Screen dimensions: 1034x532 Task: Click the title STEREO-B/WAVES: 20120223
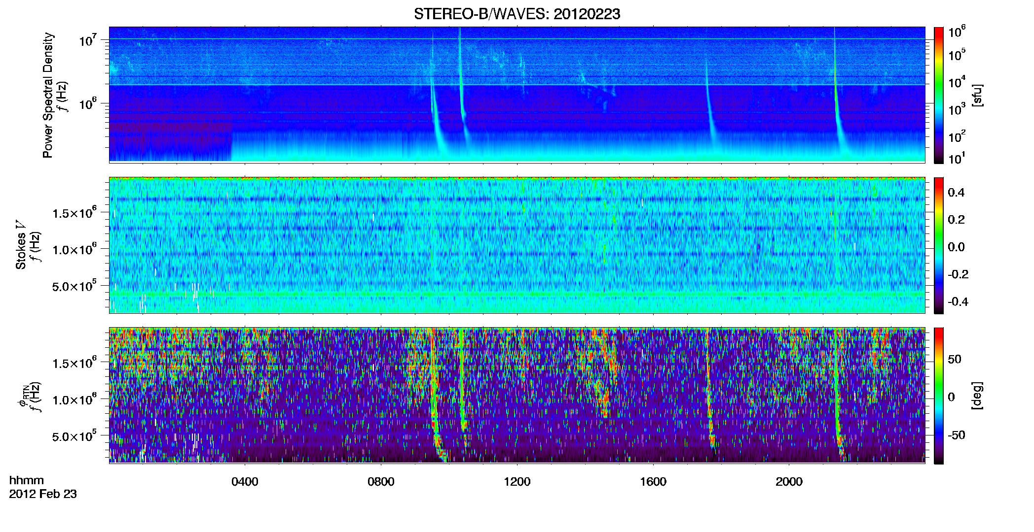point(517,14)
